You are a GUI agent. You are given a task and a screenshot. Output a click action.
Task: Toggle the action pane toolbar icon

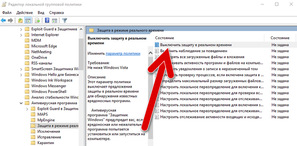pyautogui.click(x=55, y=20)
